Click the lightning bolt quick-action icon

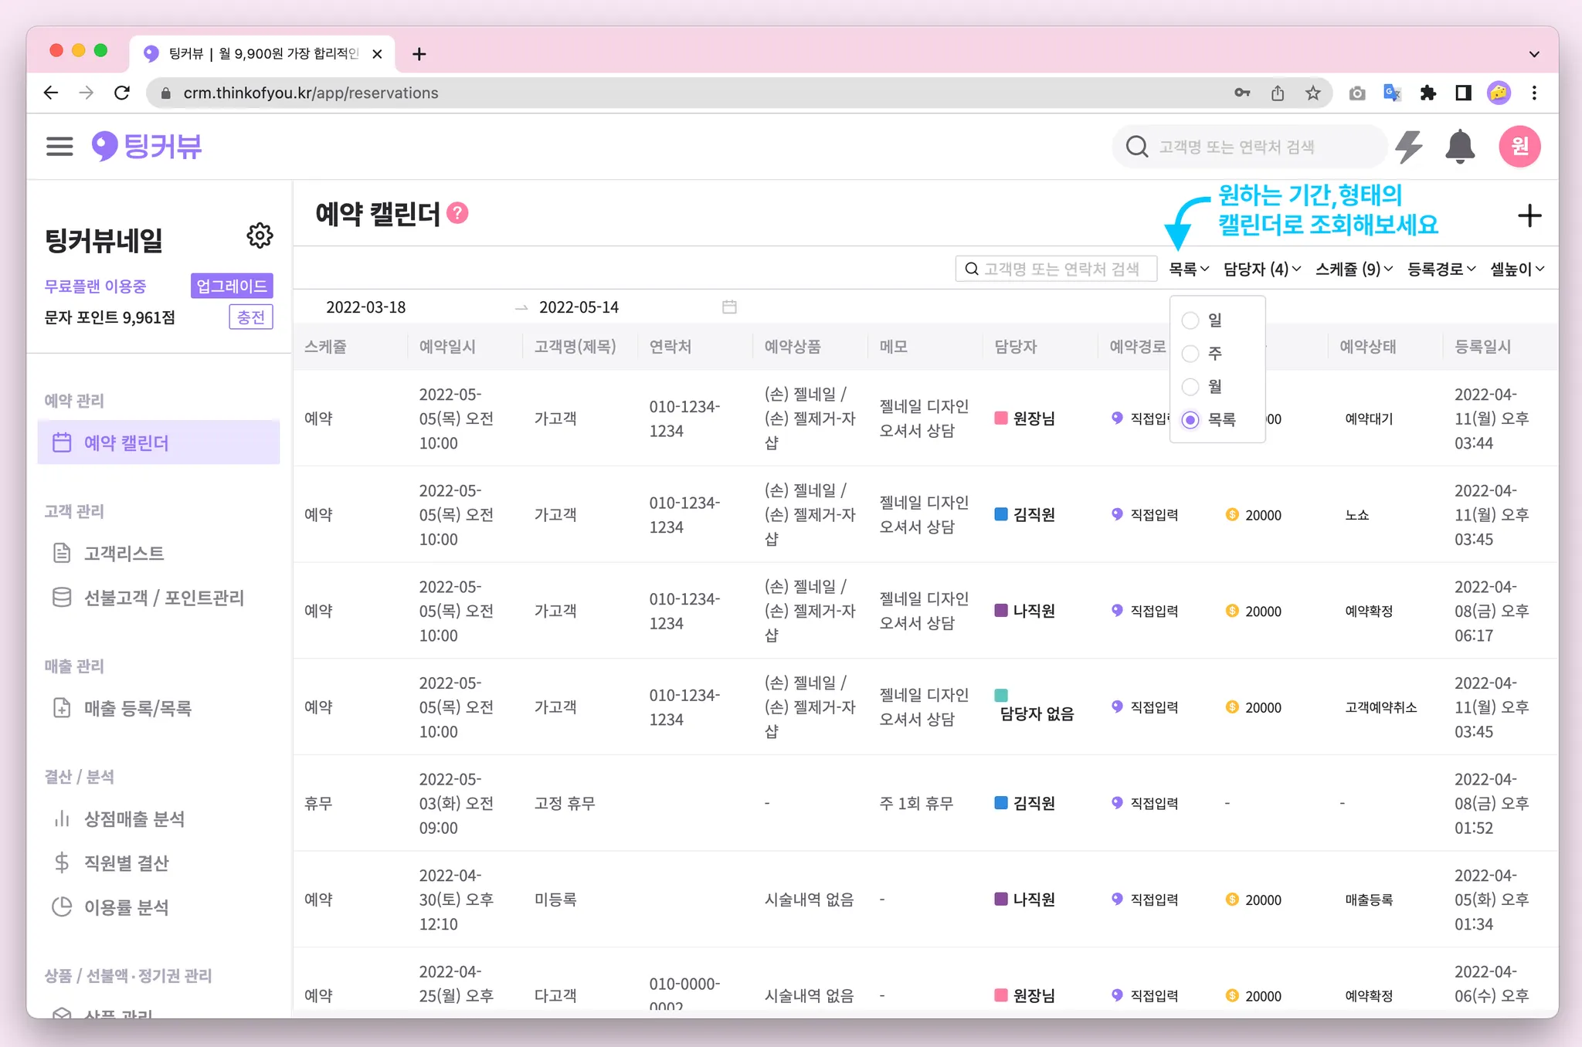tap(1409, 146)
